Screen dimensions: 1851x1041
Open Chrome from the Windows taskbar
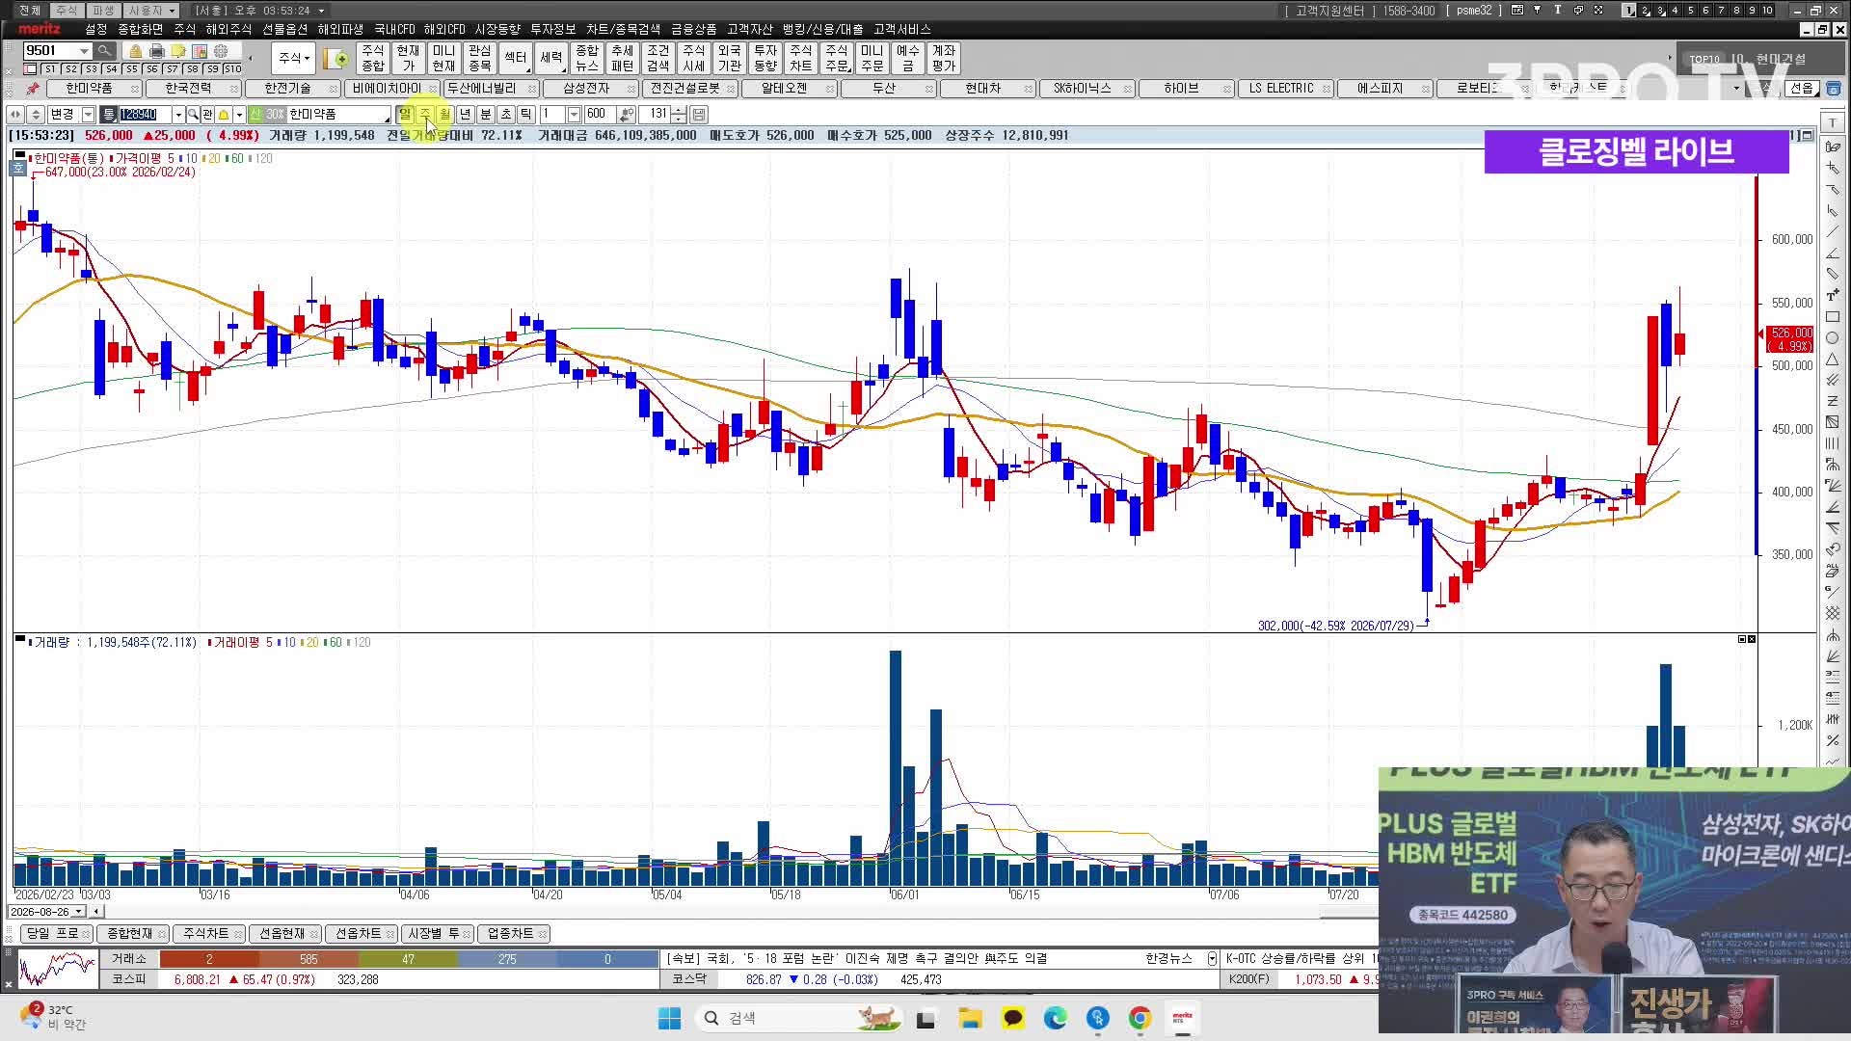point(1140,1018)
